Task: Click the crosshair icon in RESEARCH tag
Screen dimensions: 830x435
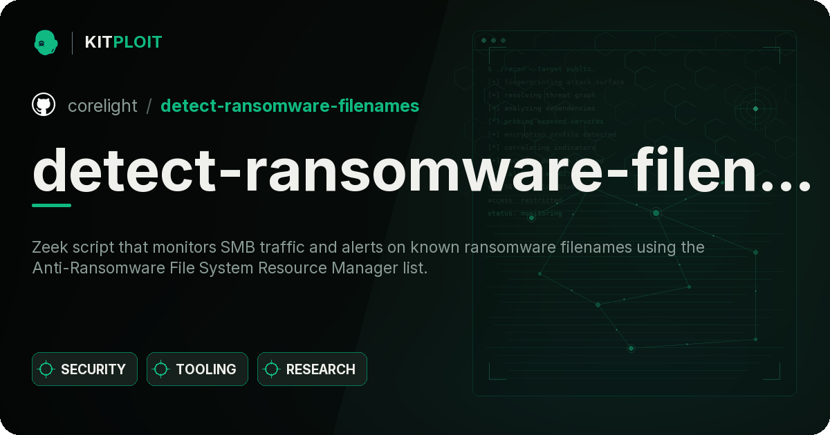Action: tap(272, 369)
